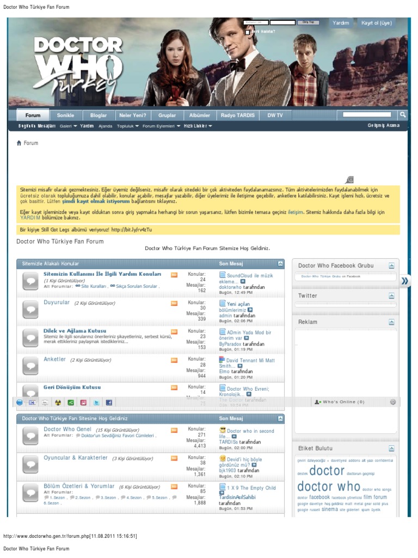Screen dimensions: 418x558
Task: Click the password login field
Action: tap(282, 22)
